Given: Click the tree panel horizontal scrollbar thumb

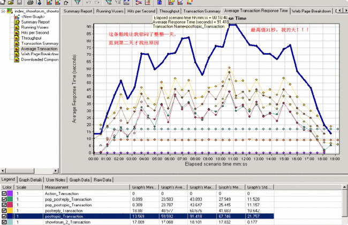Looking at the screenshot, I should click(x=20, y=170).
